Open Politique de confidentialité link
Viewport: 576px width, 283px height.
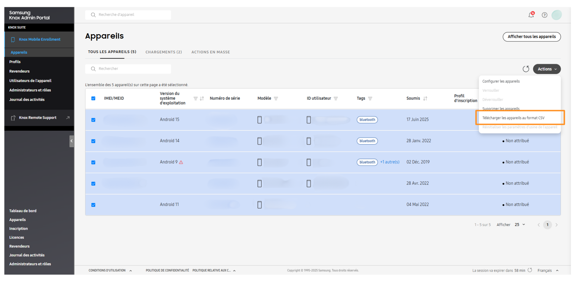(167, 270)
